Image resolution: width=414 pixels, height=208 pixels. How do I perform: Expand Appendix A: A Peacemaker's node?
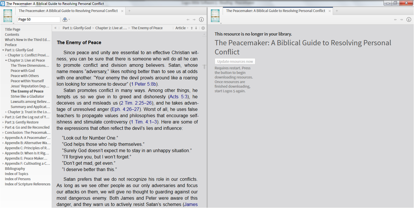point(3,138)
